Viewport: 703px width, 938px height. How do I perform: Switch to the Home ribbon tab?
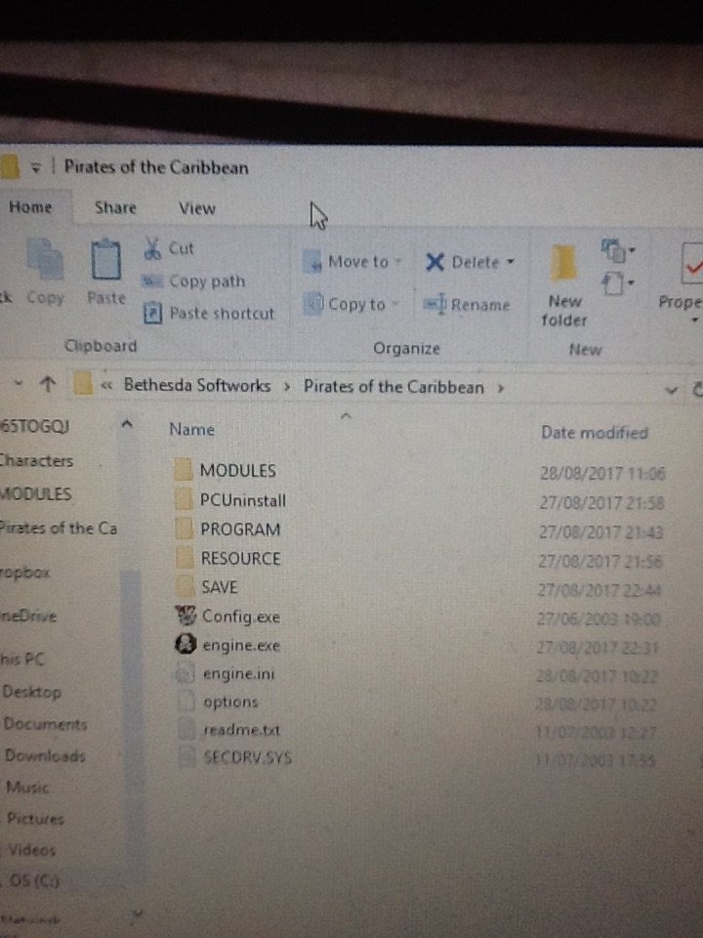point(30,207)
